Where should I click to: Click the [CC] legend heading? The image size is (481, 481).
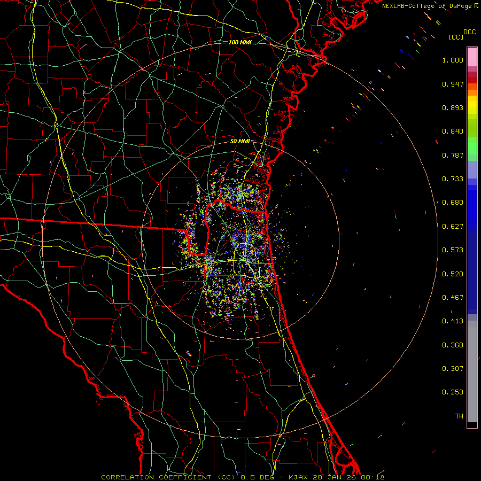click(x=456, y=37)
